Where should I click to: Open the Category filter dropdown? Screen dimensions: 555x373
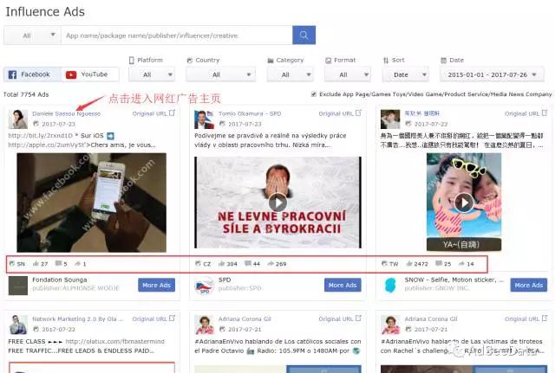click(291, 75)
